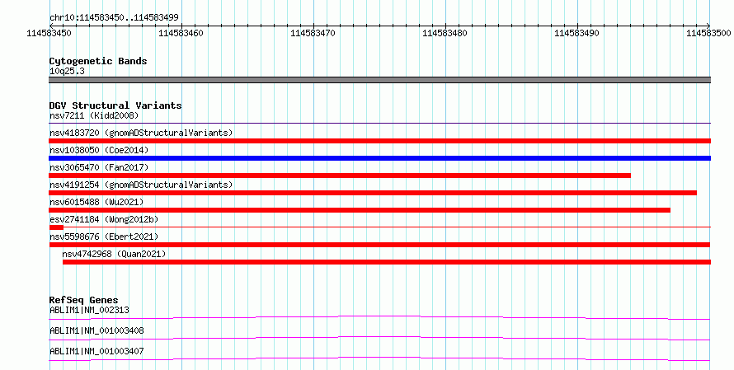This screenshot has width=734, height=370.
Task: Click ruler tick label 114583500
Action: point(708,33)
